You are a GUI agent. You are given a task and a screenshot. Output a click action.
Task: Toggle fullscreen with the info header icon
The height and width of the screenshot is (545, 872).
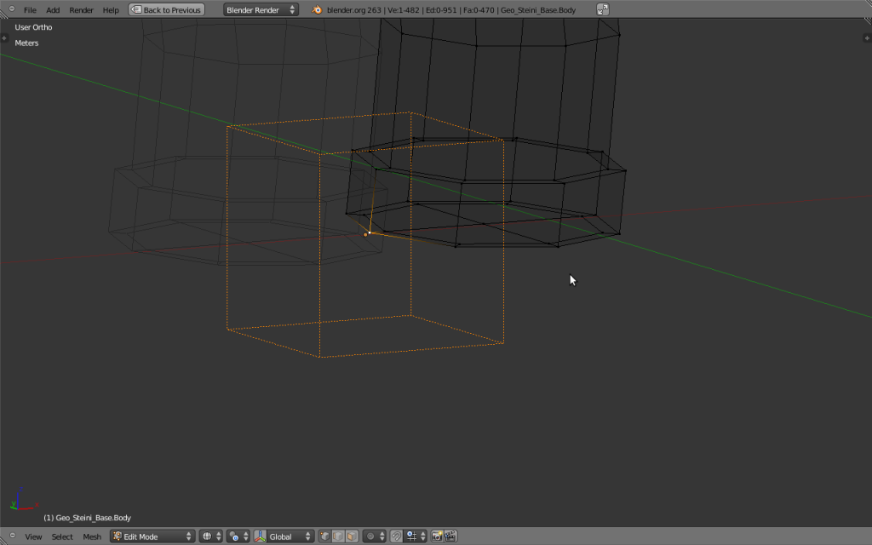[603, 9]
